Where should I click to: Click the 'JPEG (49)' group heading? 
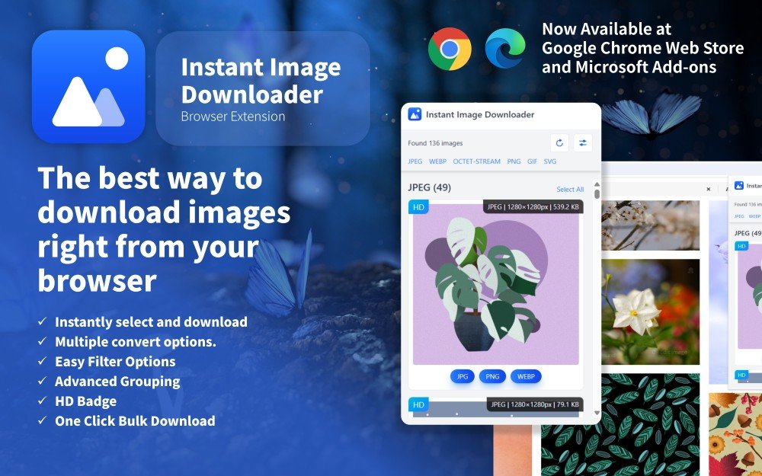429,187
